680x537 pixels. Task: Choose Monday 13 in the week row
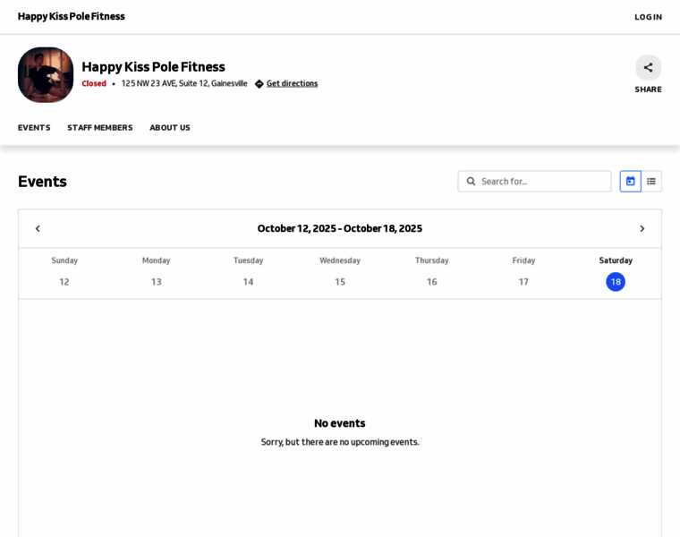(156, 281)
